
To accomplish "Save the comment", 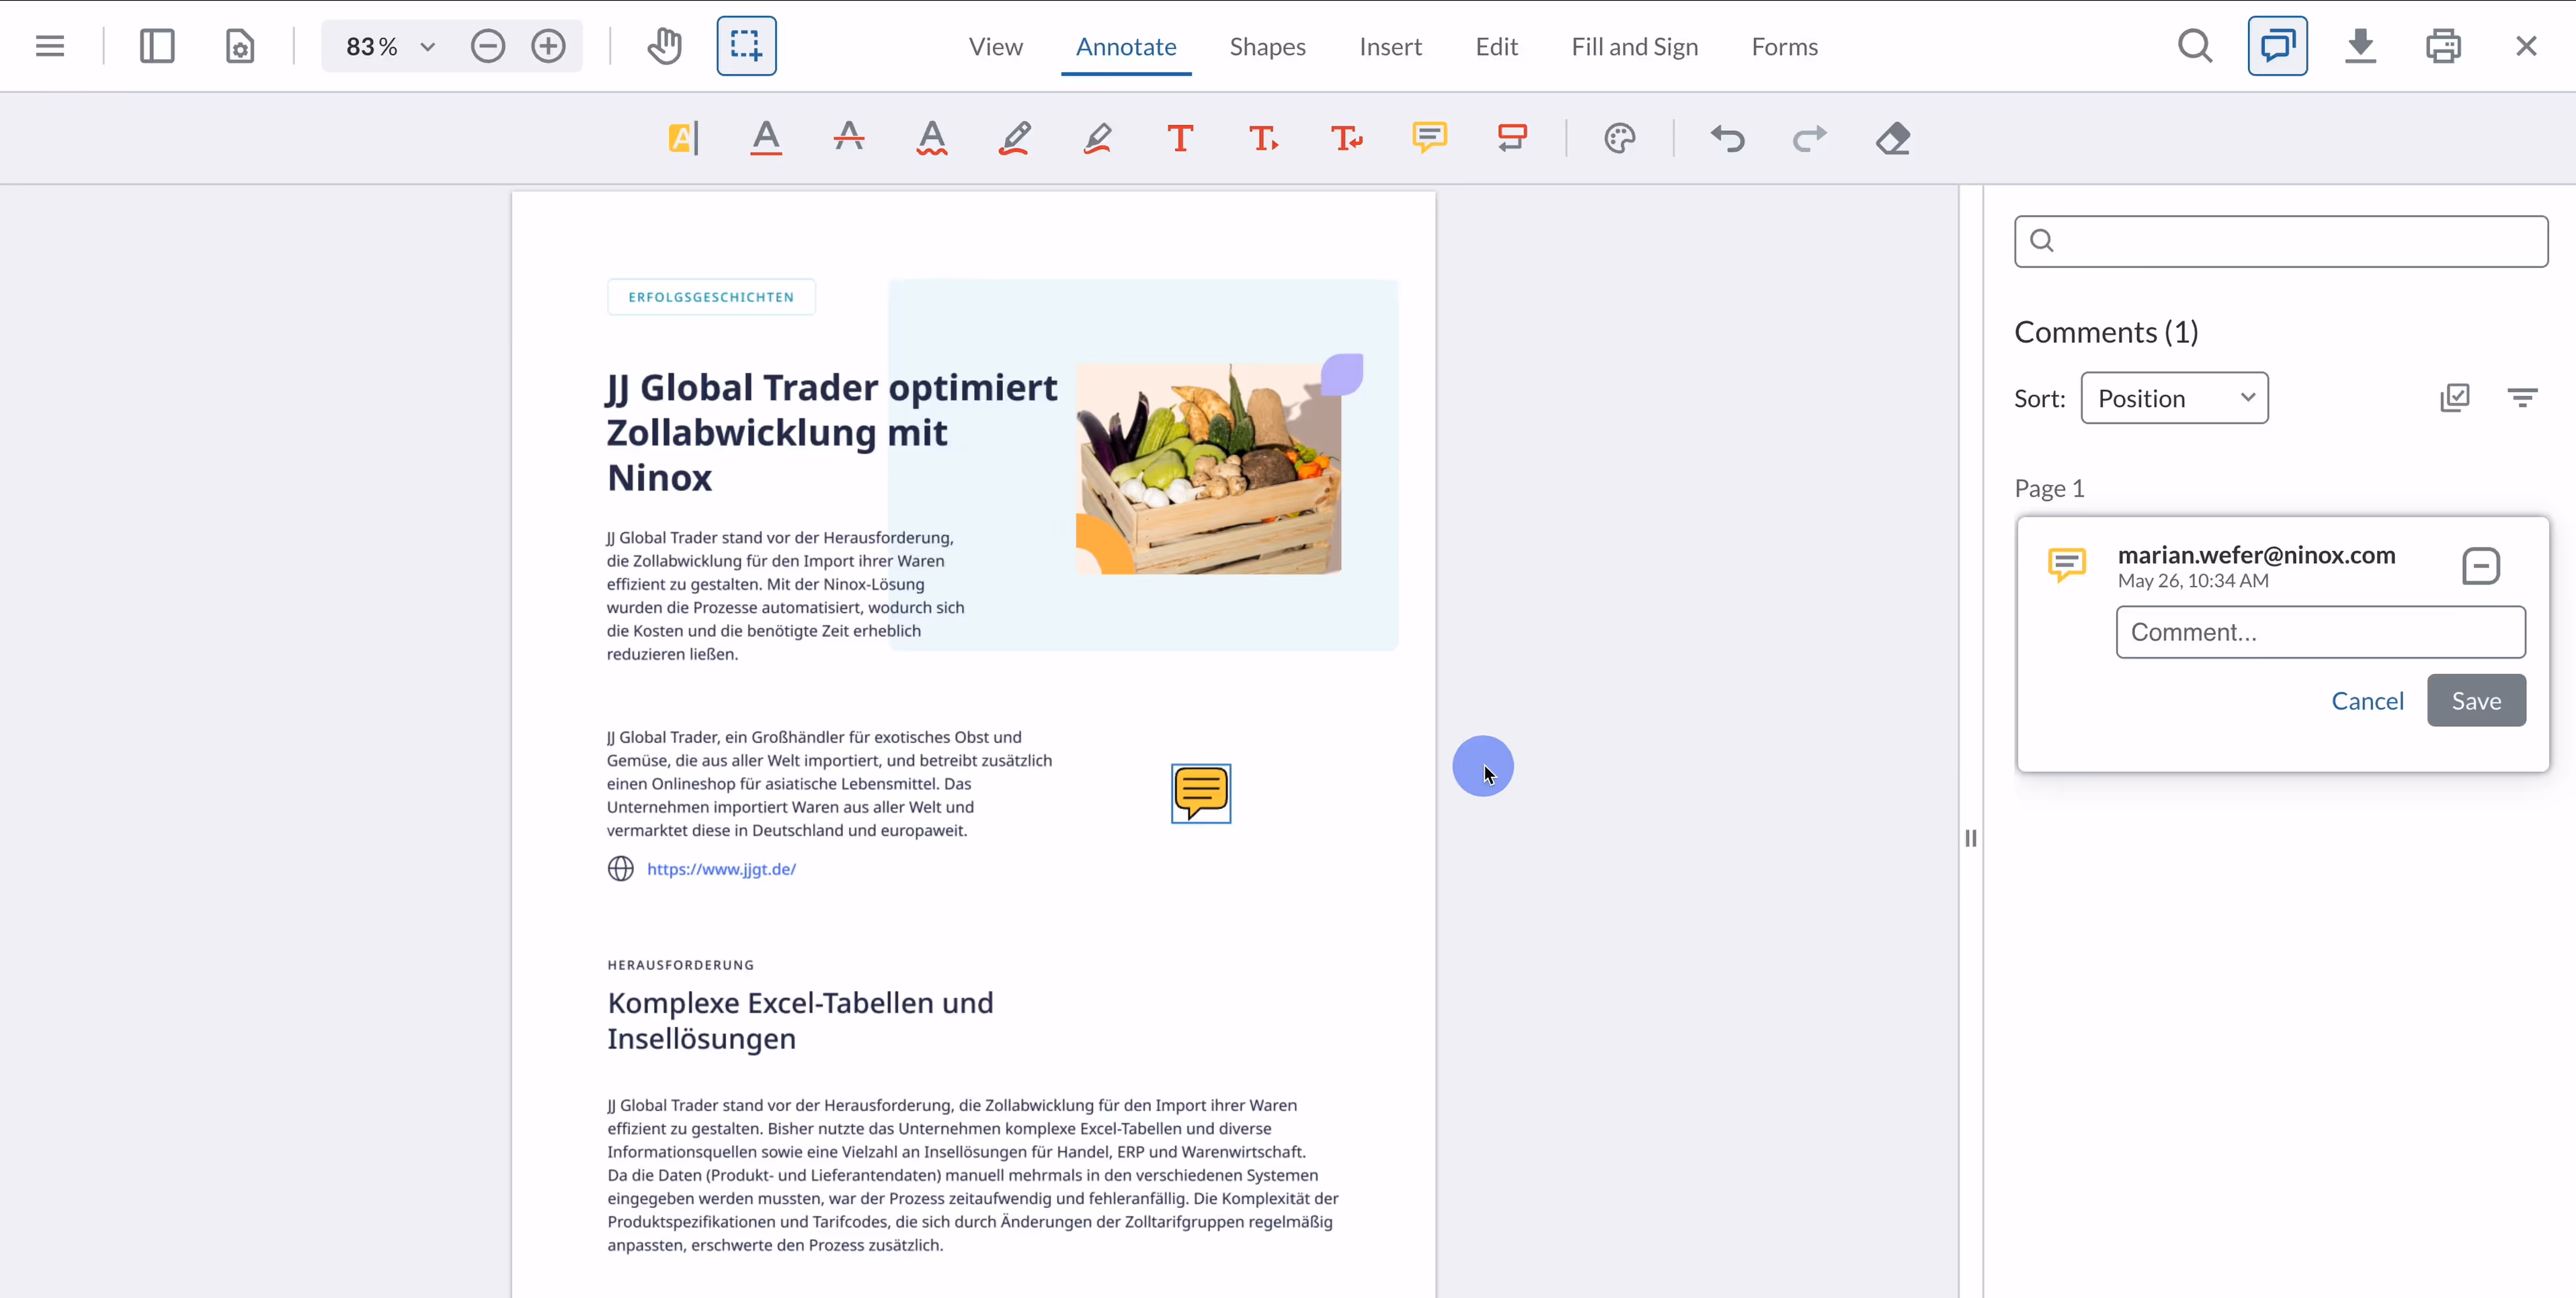I will (2476, 701).
